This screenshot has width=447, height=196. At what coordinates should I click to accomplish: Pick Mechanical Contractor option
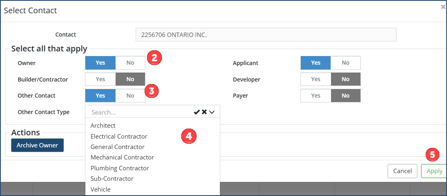click(x=122, y=157)
